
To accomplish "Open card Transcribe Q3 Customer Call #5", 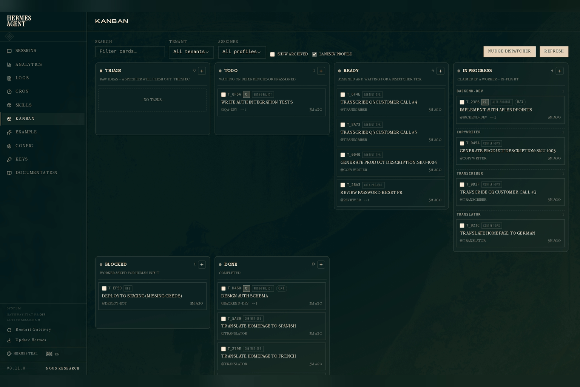I will (391, 133).
